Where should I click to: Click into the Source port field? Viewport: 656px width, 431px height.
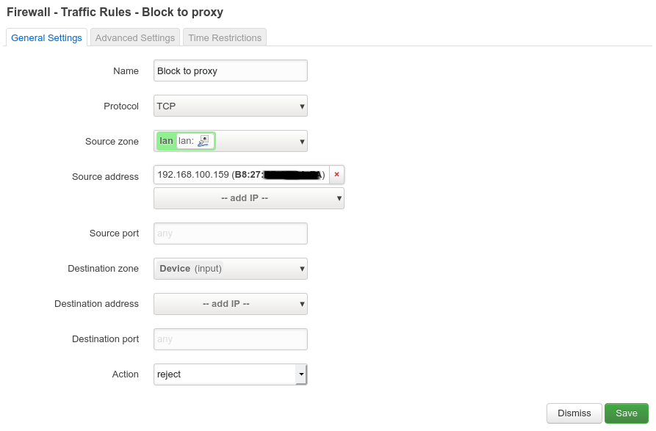click(231, 233)
